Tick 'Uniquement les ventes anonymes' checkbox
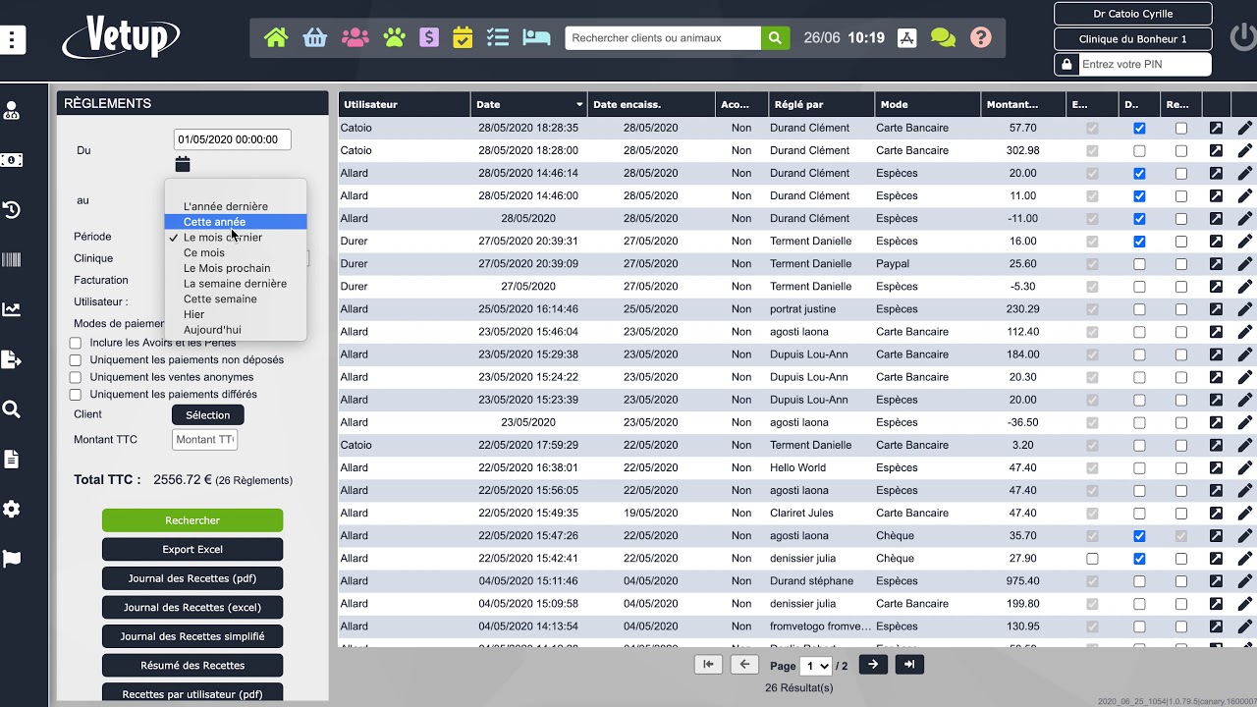Image resolution: width=1257 pixels, height=707 pixels. pos(76,377)
